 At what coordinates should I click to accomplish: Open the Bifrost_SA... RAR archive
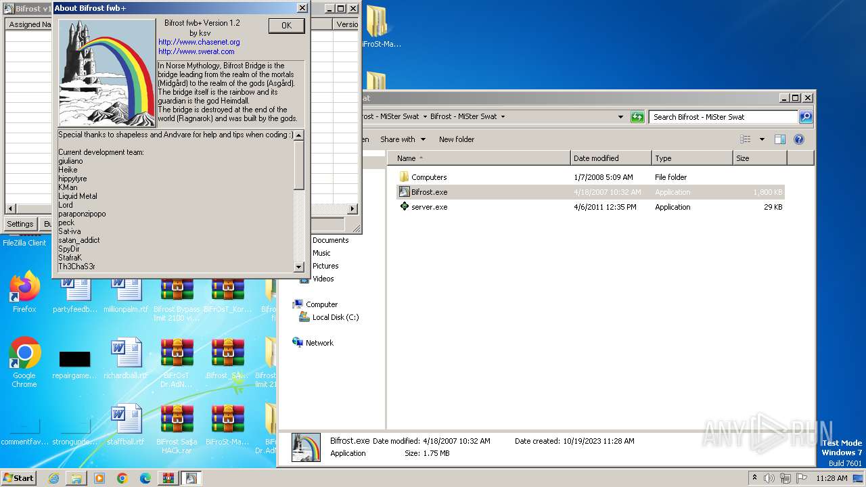(228, 358)
